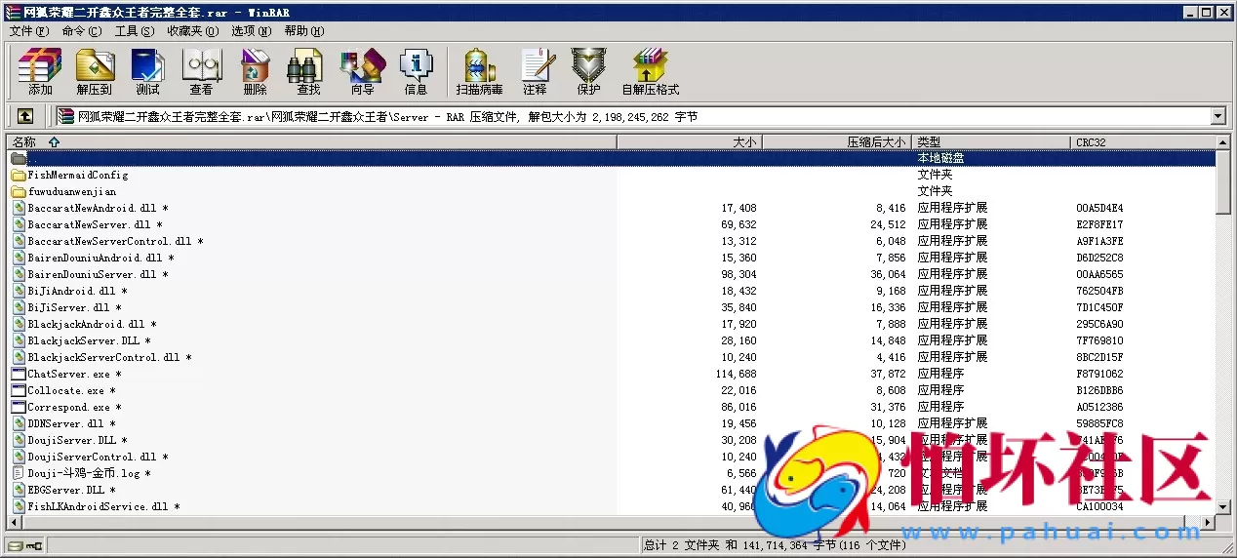
Task: Click the vertical scrollbar up arrow
Action: coord(1223,142)
